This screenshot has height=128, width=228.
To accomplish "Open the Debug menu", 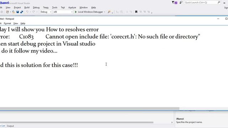I will point(36,7).
